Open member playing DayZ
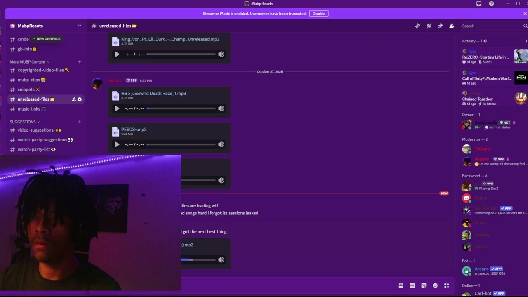 [x=493, y=186]
